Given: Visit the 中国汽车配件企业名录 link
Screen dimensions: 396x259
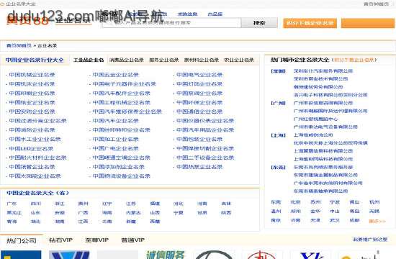Looking at the screenshot, I should pos(121,93).
